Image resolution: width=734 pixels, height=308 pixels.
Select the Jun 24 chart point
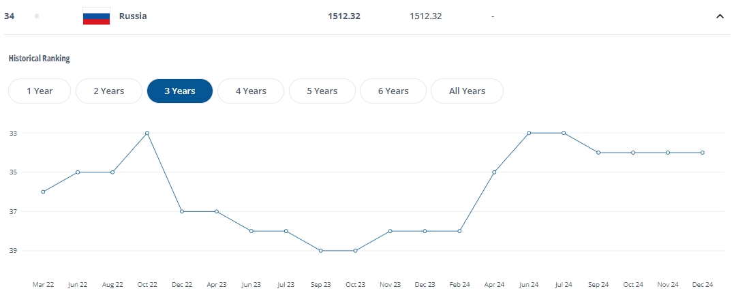[529, 133]
